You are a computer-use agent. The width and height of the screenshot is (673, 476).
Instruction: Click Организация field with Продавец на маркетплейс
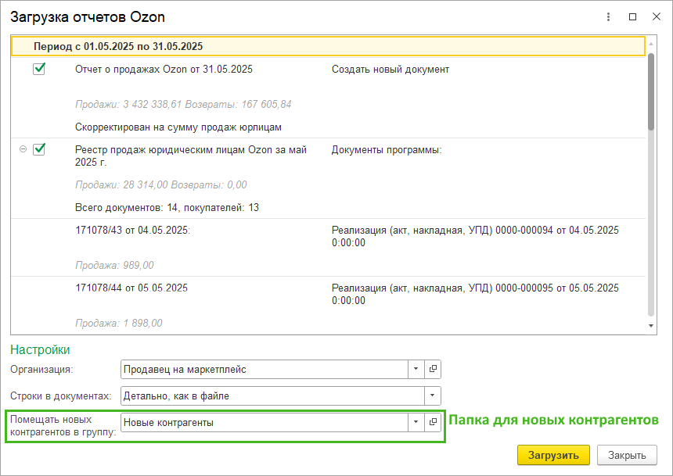pyautogui.click(x=264, y=369)
